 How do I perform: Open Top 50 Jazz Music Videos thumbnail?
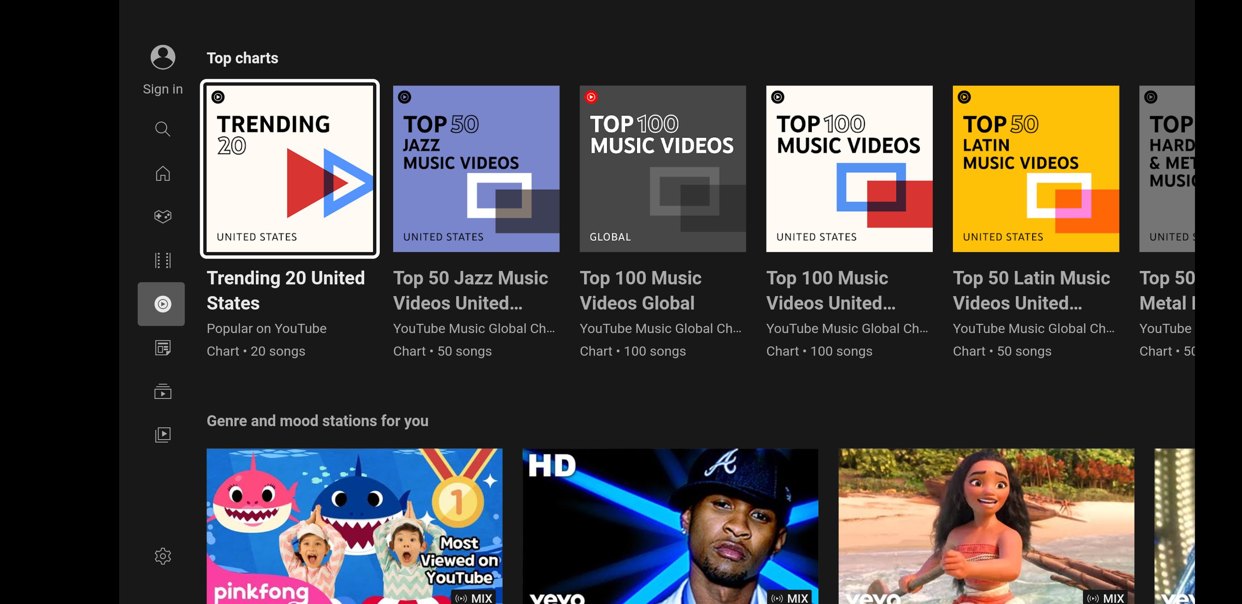click(476, 169)
